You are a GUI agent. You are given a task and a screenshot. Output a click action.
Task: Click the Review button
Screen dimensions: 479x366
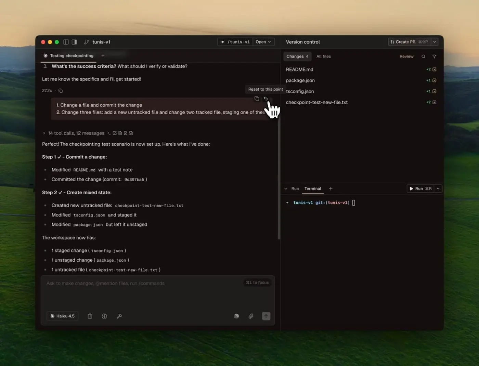[x=406, y=56]
